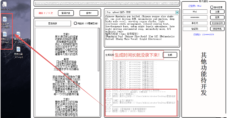Click the 账号登陆 group title
This screenshot has width=227, height=118.
point(203,1)
